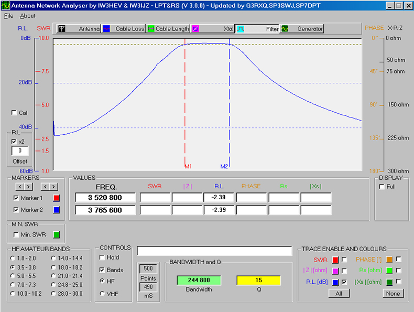The height and width of the screenshot is (312, 414).
Task: Open the Generator mode icon
Action: click(285, 29)
